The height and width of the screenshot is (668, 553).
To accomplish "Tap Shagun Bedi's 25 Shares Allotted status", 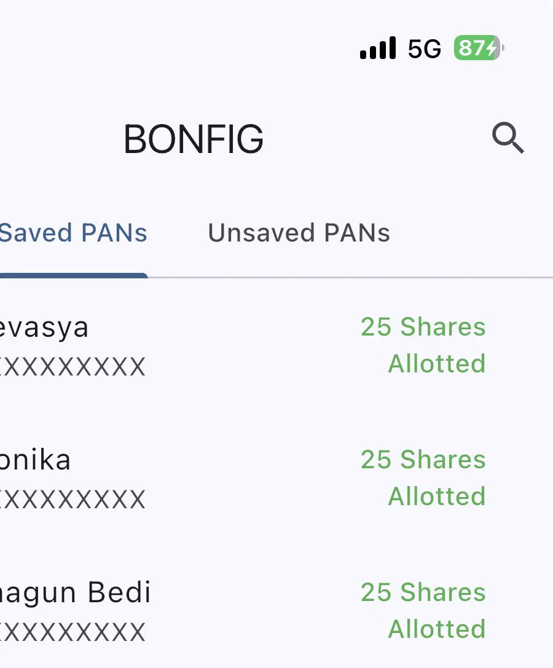I will 423,610.
